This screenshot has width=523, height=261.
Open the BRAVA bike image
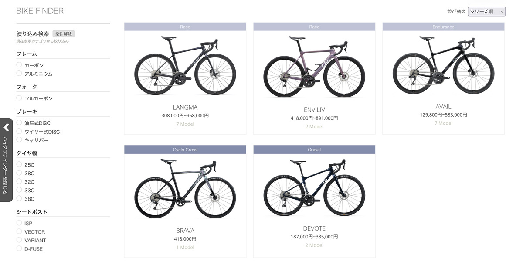[185, 189]
